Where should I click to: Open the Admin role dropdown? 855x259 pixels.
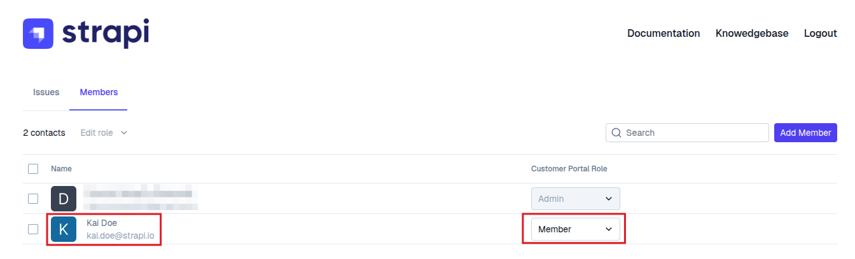pos(575,199)
